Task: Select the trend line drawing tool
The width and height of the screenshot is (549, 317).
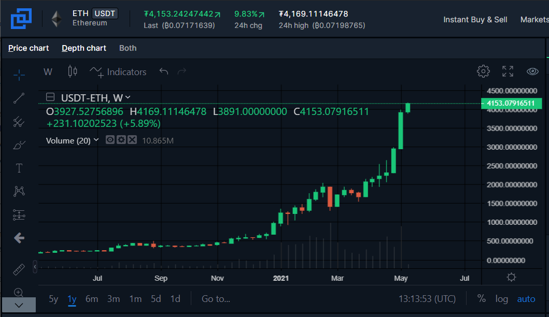Action: 19,98
